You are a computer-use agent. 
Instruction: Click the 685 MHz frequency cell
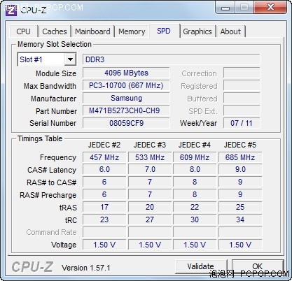[x=240, y=157]
